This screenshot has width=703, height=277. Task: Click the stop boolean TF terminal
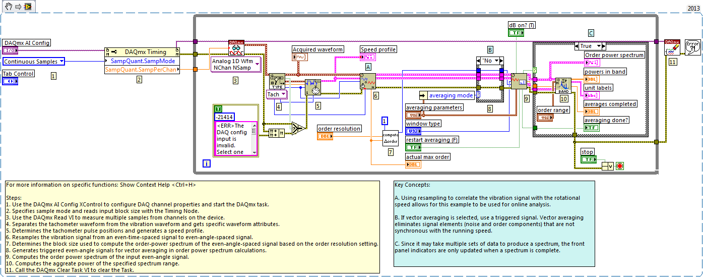tap(588, 160)
